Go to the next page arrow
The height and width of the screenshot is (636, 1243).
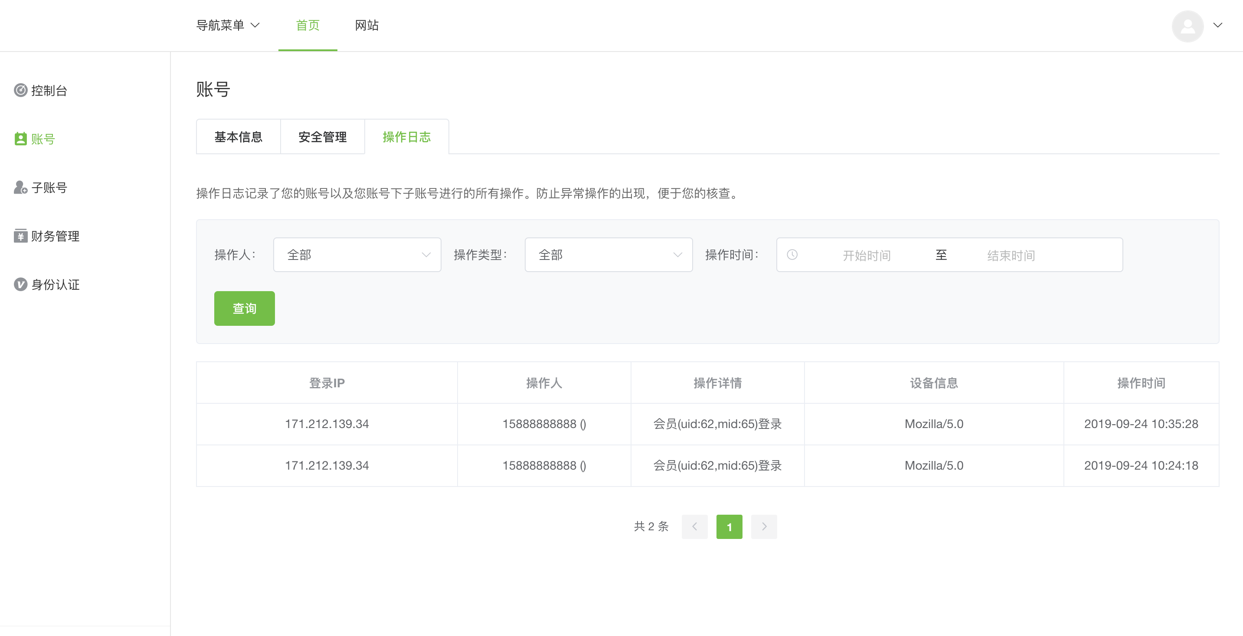point(764,526)
